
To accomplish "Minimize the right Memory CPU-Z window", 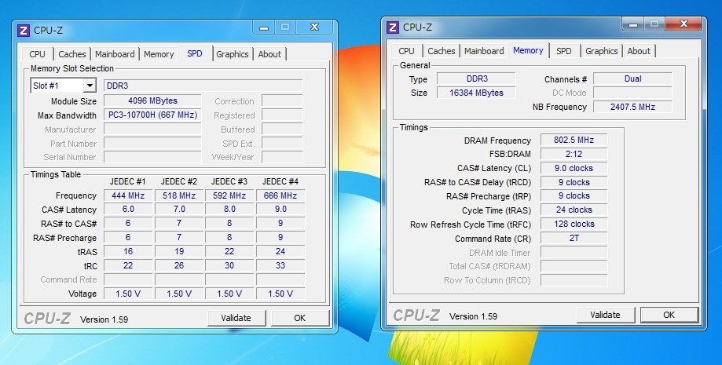I will pos(633,24).
